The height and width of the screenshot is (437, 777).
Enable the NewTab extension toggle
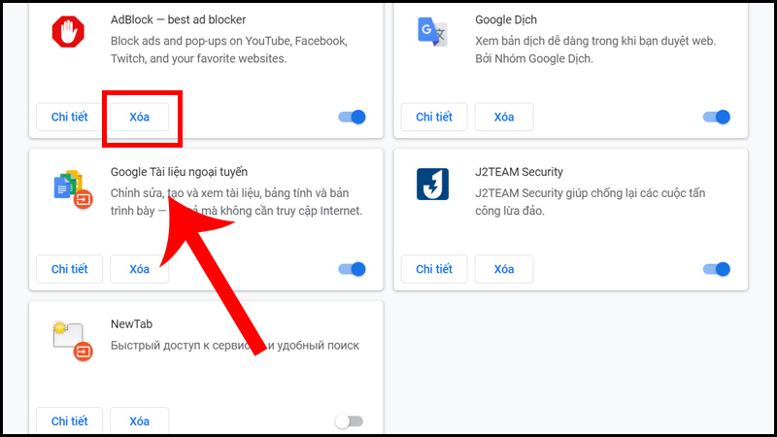(x=349, y=421)
